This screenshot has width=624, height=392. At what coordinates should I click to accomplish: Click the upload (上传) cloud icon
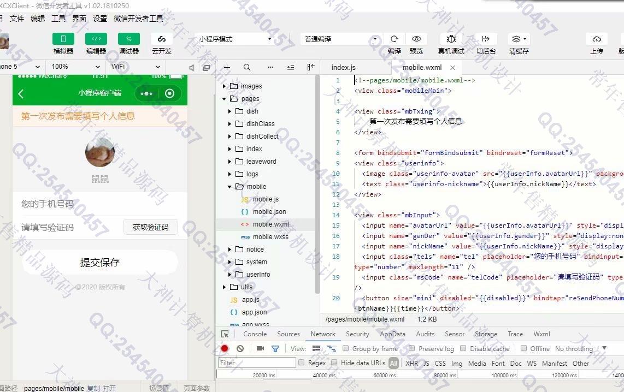point(597,39)
